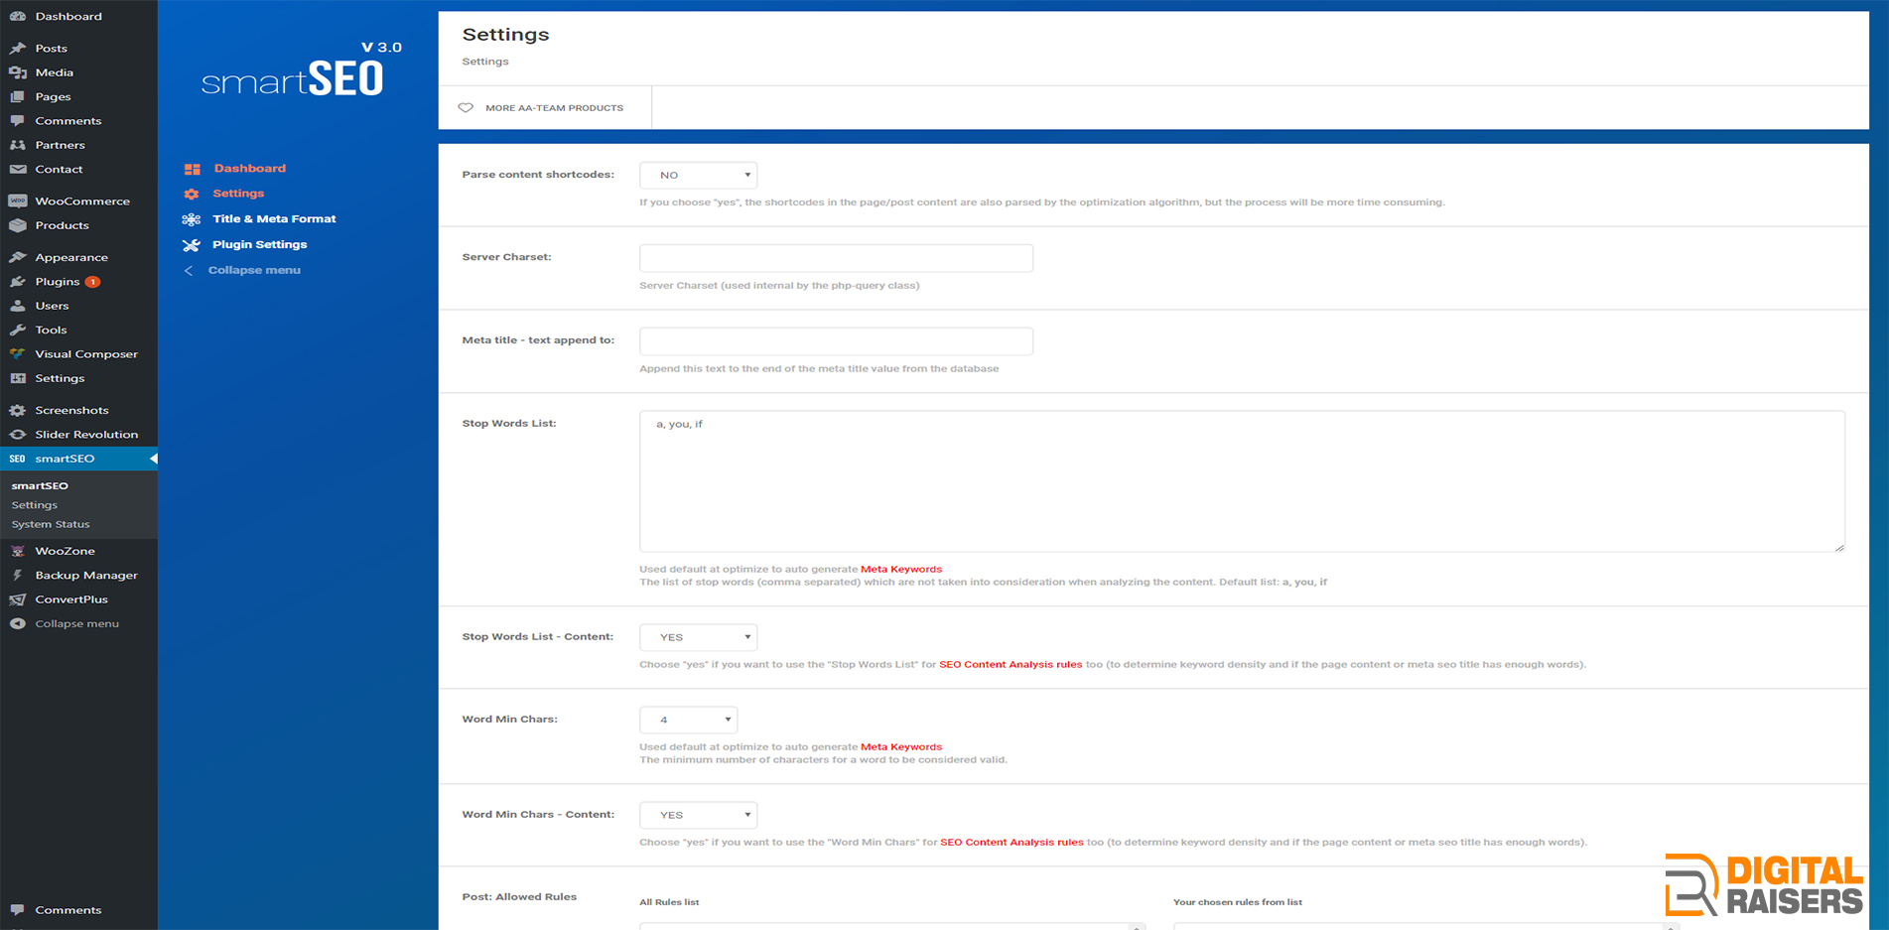Click into the Server Charset text field
Viewport: 1889px width, 930px height.
tap(836, 258)
